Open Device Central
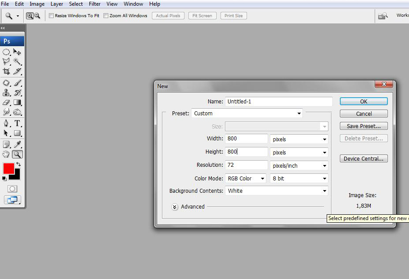This screenshot has height=279, width=409. pyautogui.click(x=364, y=158)
